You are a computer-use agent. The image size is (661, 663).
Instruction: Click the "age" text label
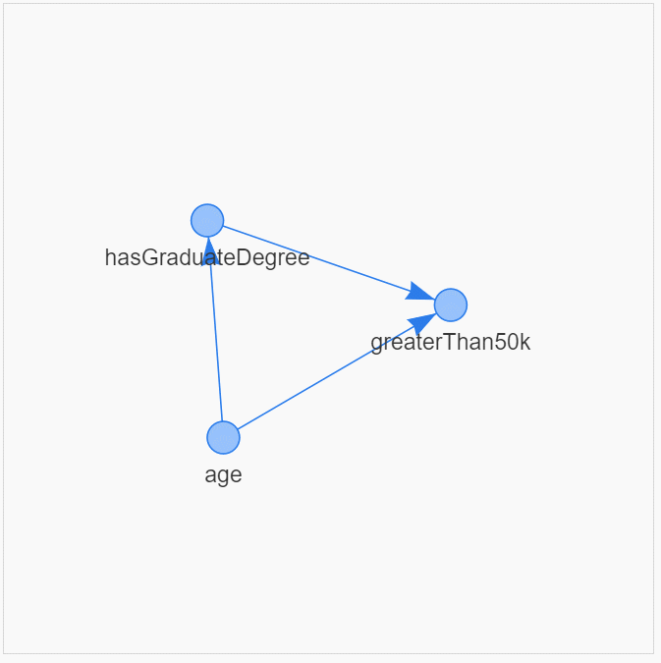coord(223,475)
